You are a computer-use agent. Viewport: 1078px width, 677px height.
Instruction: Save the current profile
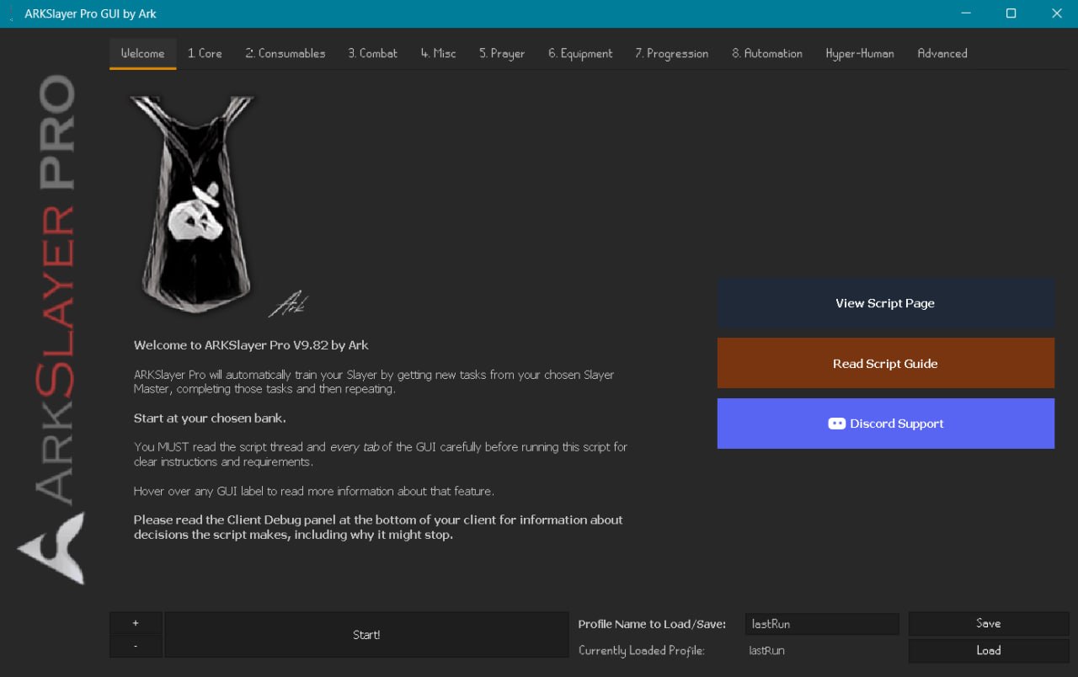pos(989,624)
